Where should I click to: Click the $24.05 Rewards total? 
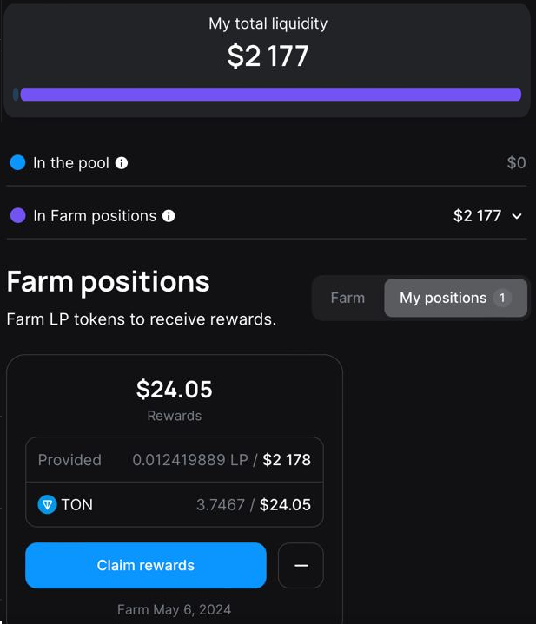point(175,389)
